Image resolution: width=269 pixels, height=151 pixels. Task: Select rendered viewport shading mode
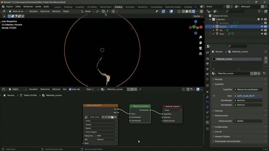tap(194, 11)
